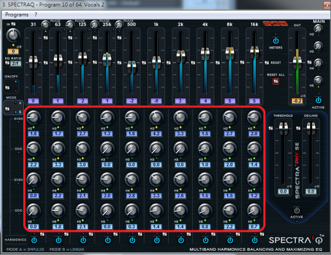Click the ON/OFF switch button

click(7, 88)
